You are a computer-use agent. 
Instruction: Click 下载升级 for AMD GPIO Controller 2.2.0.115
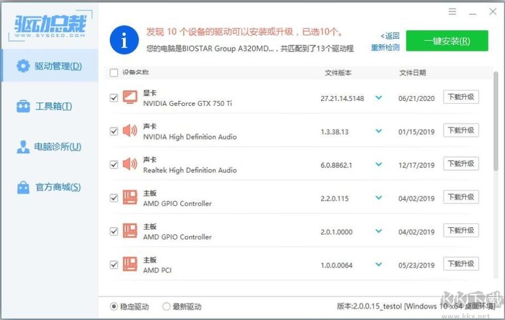point(461,197)
